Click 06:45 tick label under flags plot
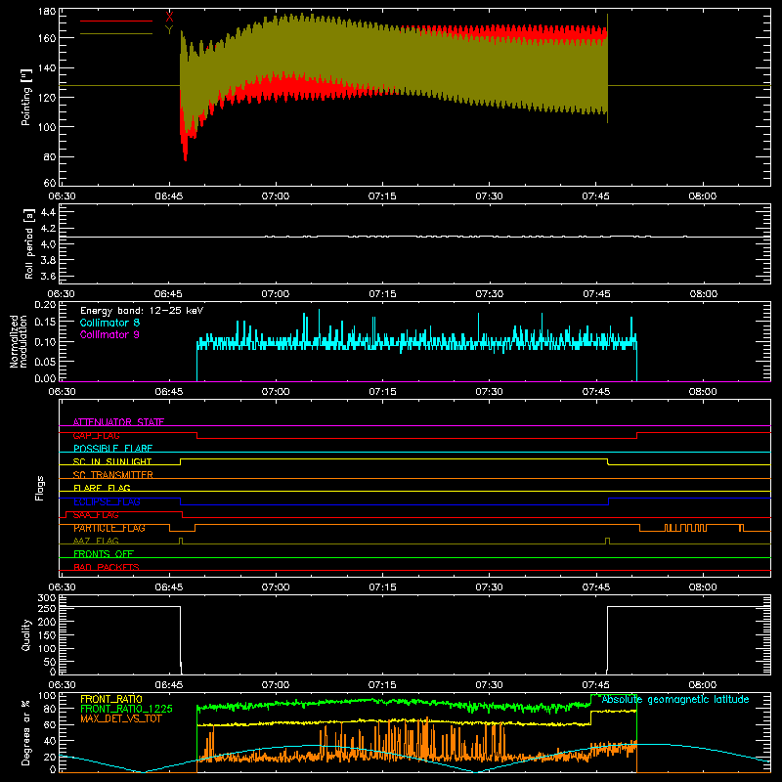 [x=169, y=587]
